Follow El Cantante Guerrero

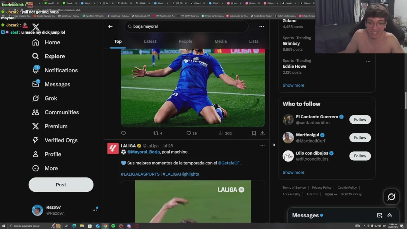pyautogui.click(x=360, y=120)
